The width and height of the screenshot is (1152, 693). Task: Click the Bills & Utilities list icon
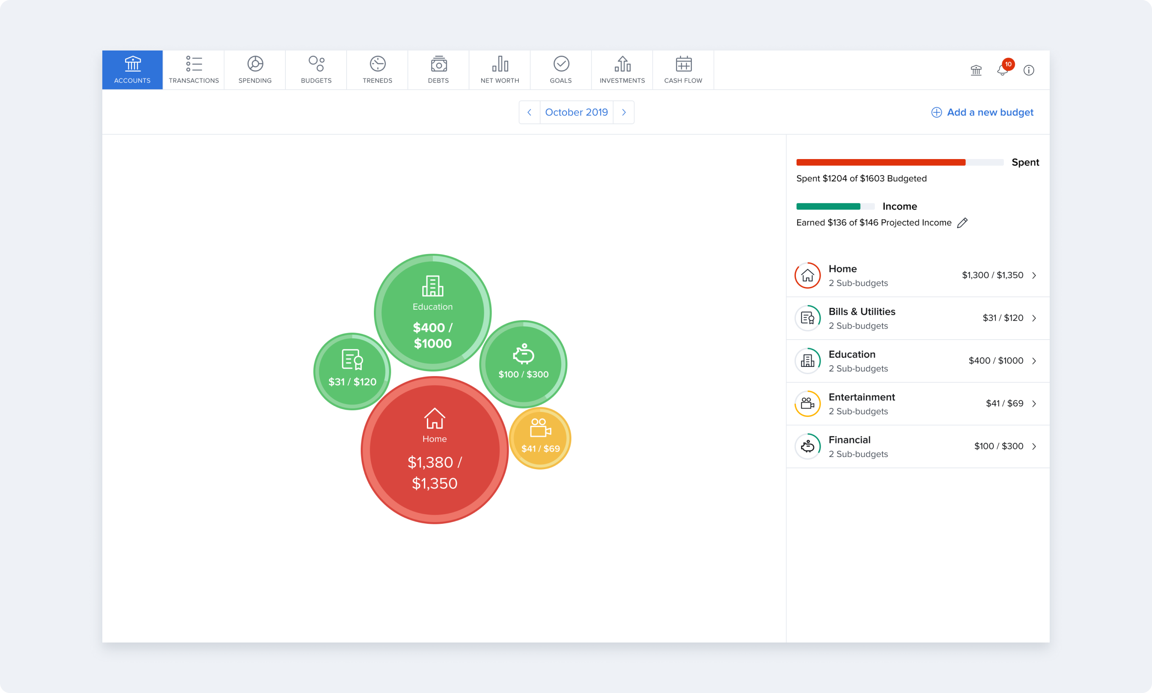click(x=807, y=318)
